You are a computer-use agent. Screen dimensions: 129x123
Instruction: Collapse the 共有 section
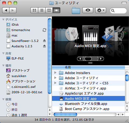coord(4,54)
